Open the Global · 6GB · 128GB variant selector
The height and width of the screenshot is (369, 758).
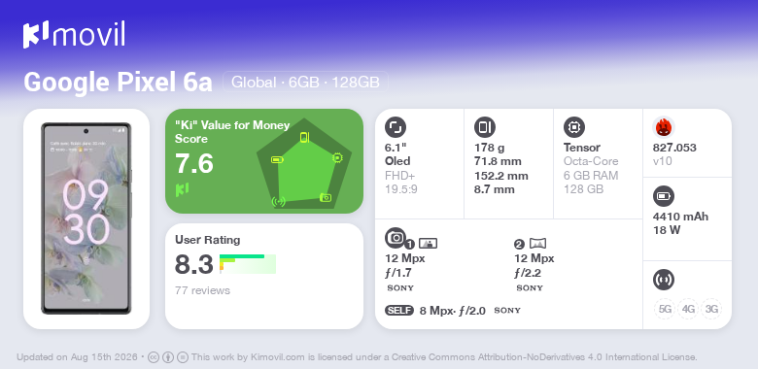tap(305, 83)
